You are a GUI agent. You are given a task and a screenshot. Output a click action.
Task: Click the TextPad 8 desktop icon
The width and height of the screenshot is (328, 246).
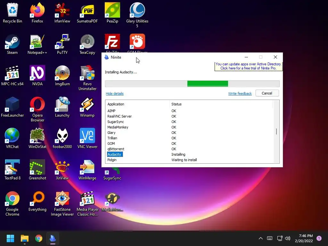12,170
